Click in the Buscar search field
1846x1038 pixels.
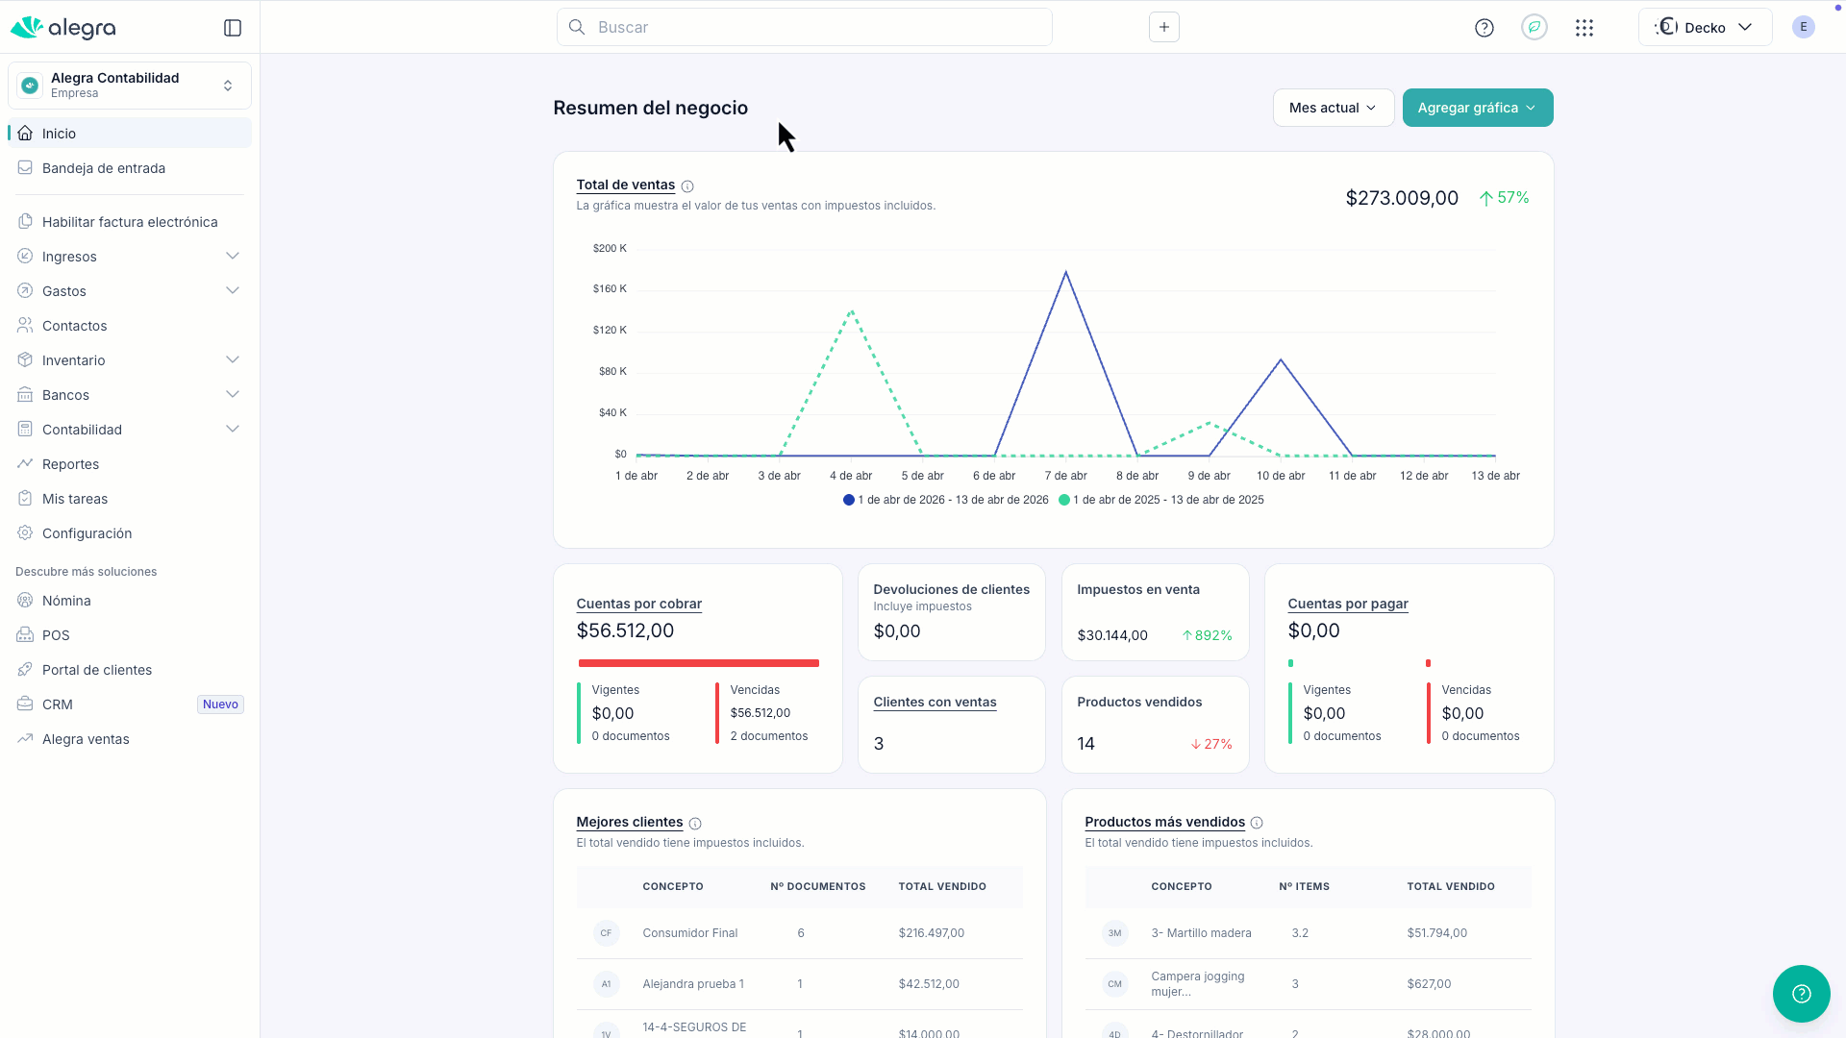click(x=817, y=27)
